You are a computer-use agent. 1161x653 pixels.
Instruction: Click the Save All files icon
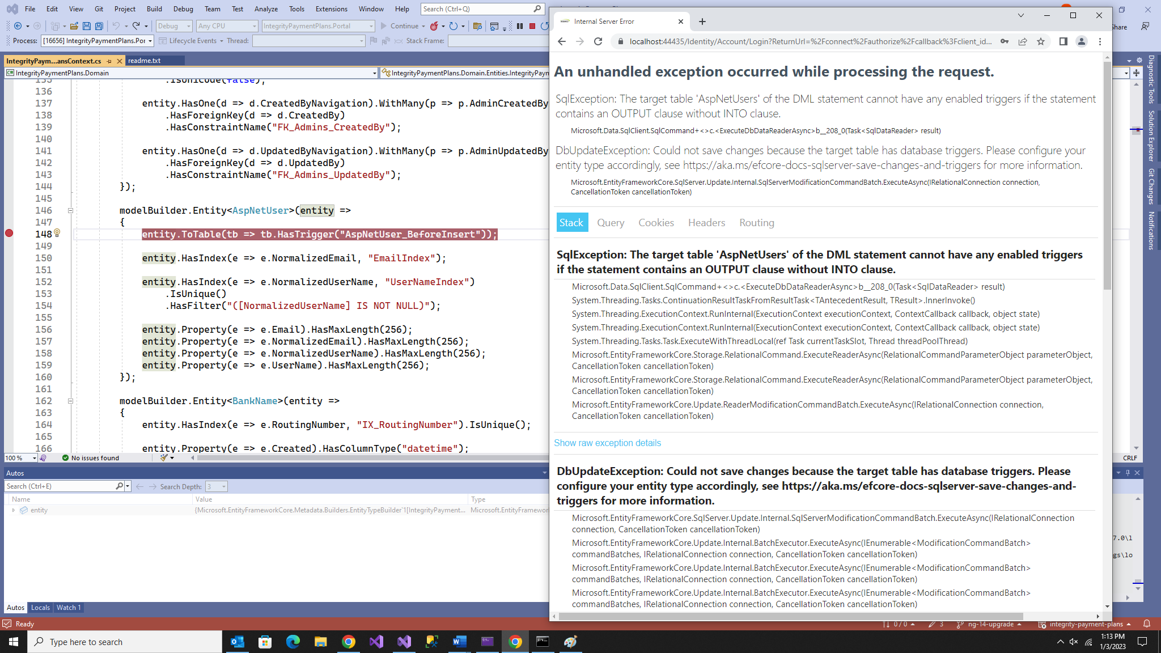[99, 26]
